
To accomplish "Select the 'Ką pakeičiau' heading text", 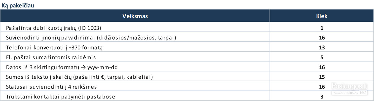I will coord(17,5).
